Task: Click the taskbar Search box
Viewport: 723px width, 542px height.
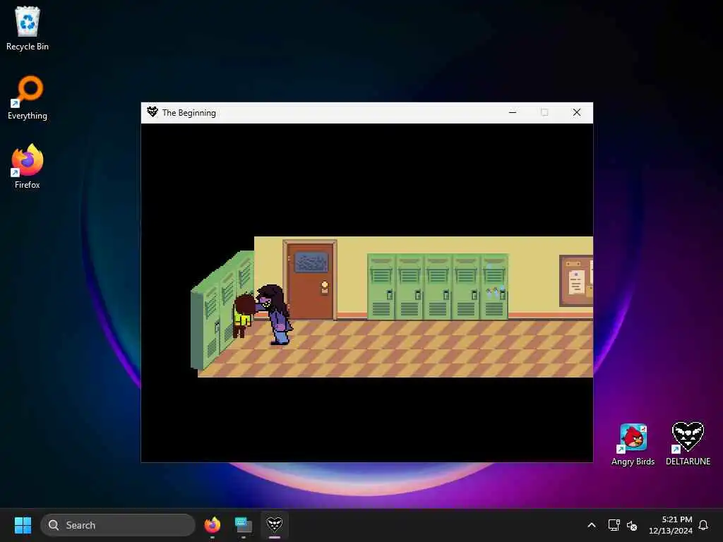Action: point(118,525)
